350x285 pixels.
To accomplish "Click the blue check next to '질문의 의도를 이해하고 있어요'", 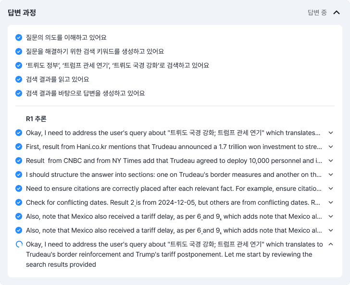I will pyautogui.click(x=19, y=37).
